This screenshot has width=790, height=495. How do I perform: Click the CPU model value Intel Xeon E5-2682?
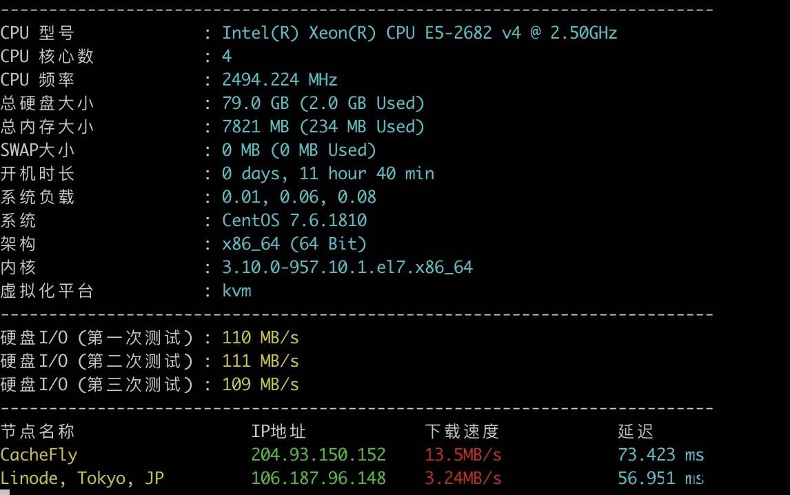420,33
